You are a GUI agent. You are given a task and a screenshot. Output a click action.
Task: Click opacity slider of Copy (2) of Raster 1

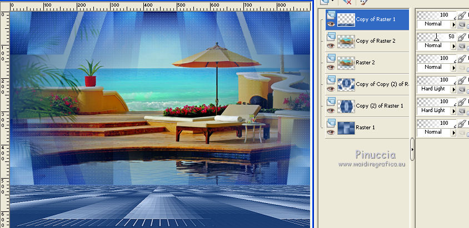(436, 102)
